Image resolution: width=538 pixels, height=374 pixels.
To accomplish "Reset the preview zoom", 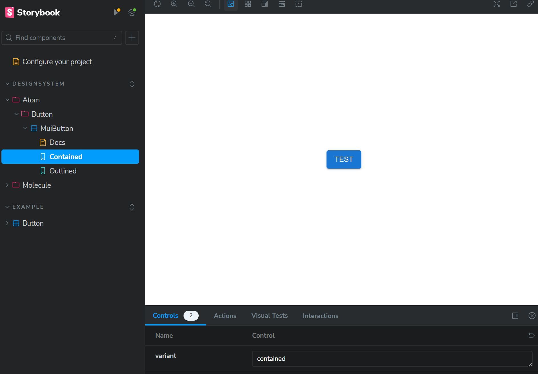I will pyautogui.click(x=208, y=4).
